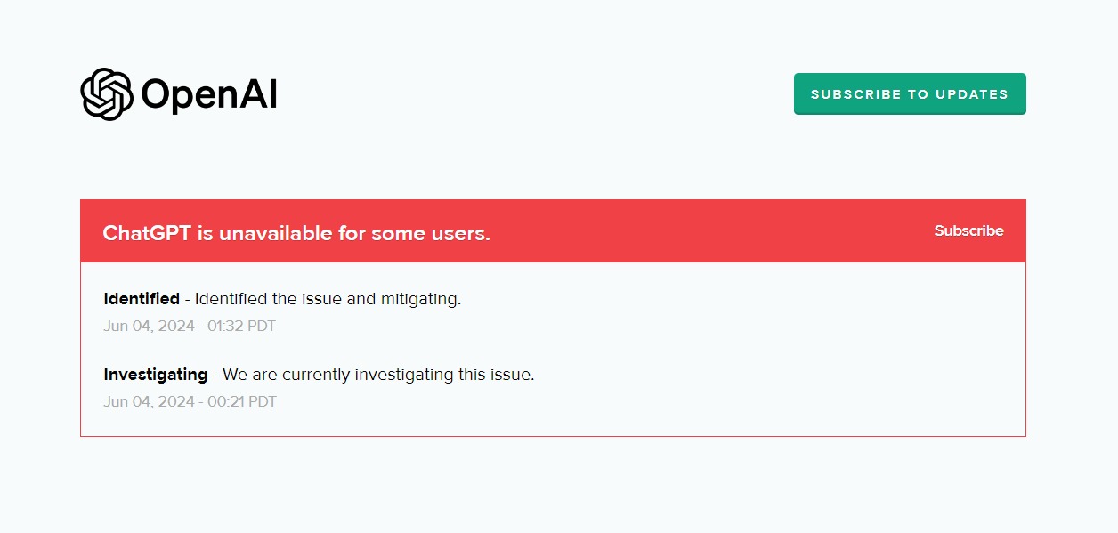Open the 'ChatGPT is unavailable for some users' incident

pos(296,233)
